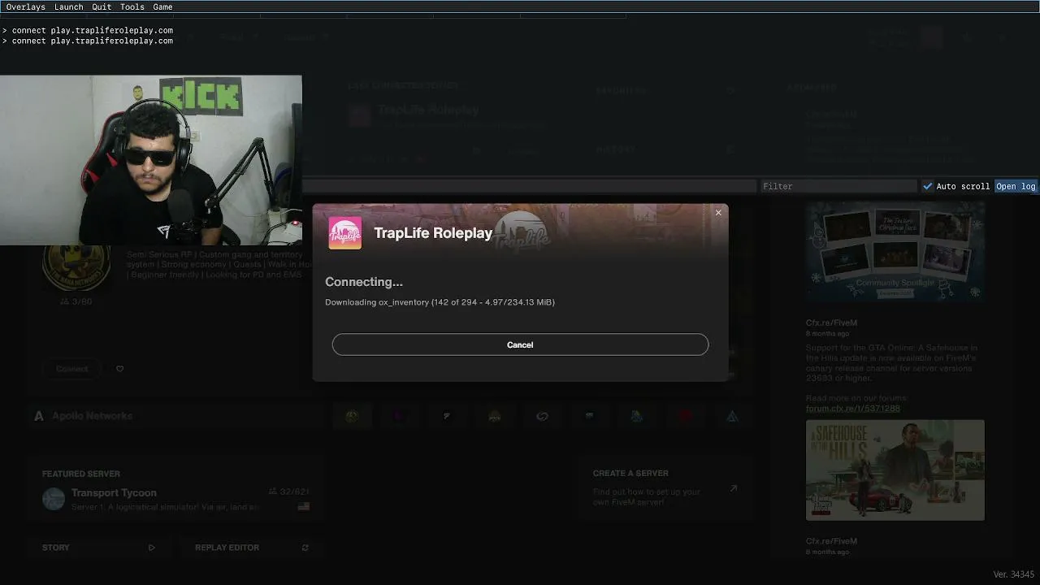Select the Ver. 34345 version text
The height and width of the screenshot is (585, 1040).
coord(1014,574)
